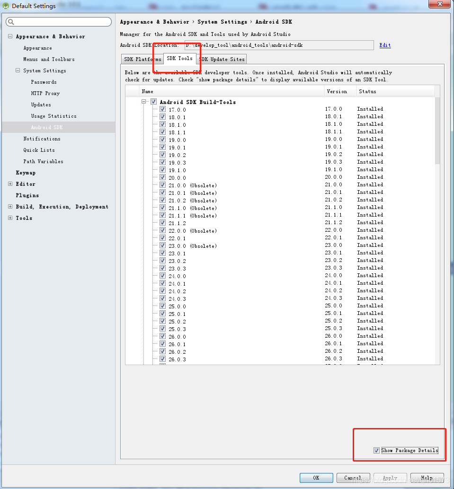Click the settings search field

tap(59, 22)
